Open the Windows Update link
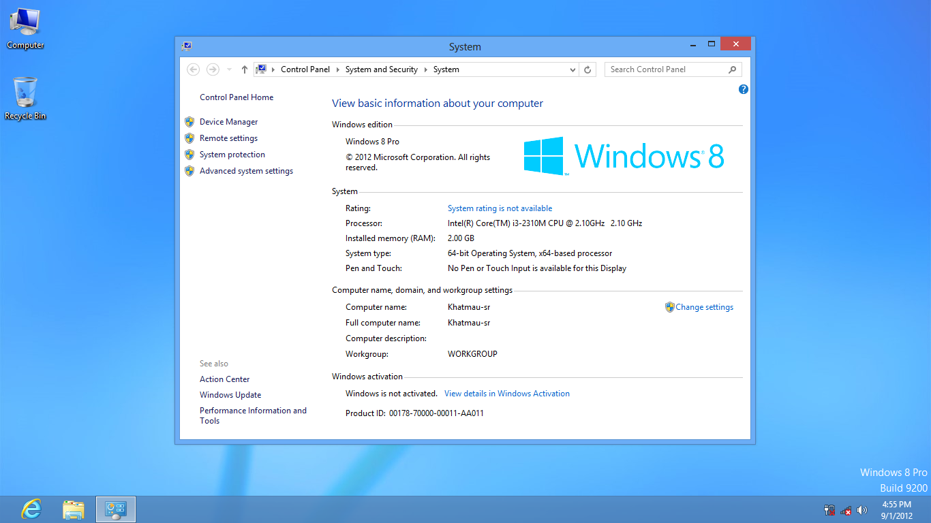The width and height of the screenshot is (931, 523). tap(230, 395)
